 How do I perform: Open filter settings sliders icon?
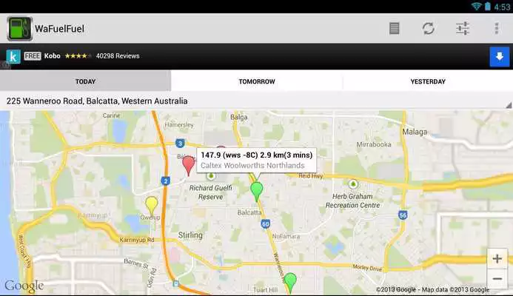(x=463, y=28)
